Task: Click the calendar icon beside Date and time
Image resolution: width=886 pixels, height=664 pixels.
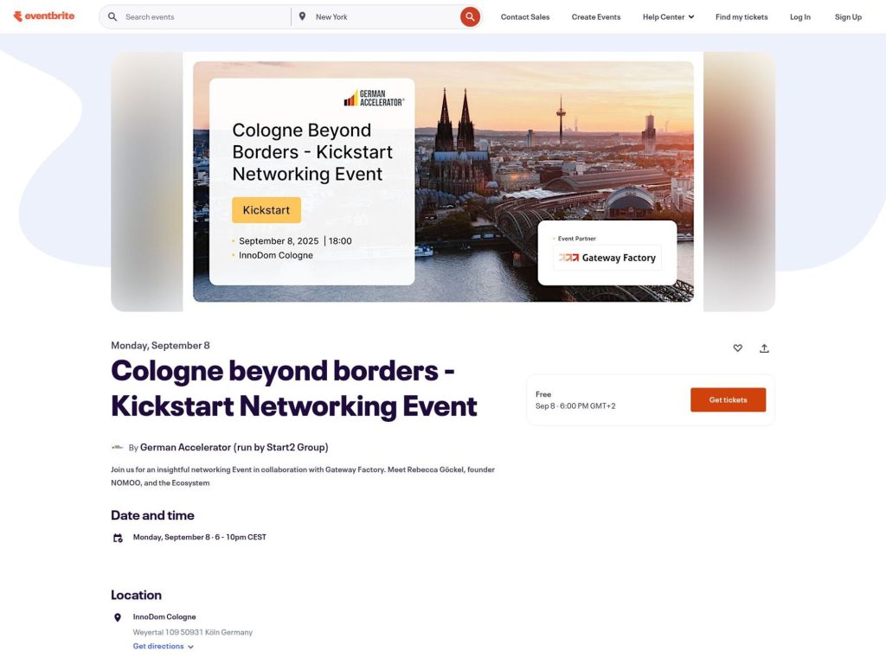Action: click(117, 537)
